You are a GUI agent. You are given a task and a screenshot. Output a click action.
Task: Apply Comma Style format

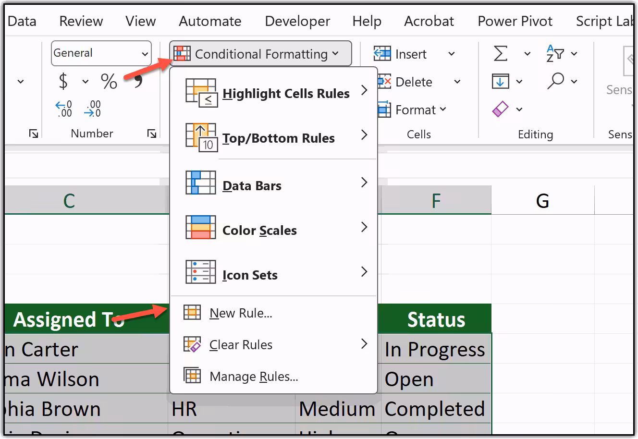point(138,81)
